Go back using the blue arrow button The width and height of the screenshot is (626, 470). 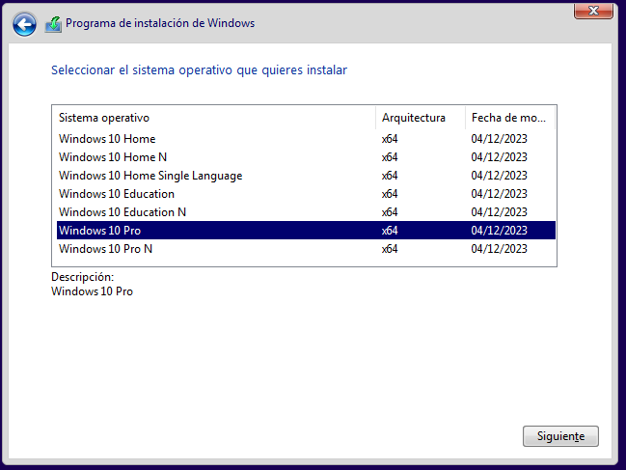tap(24, 24)
